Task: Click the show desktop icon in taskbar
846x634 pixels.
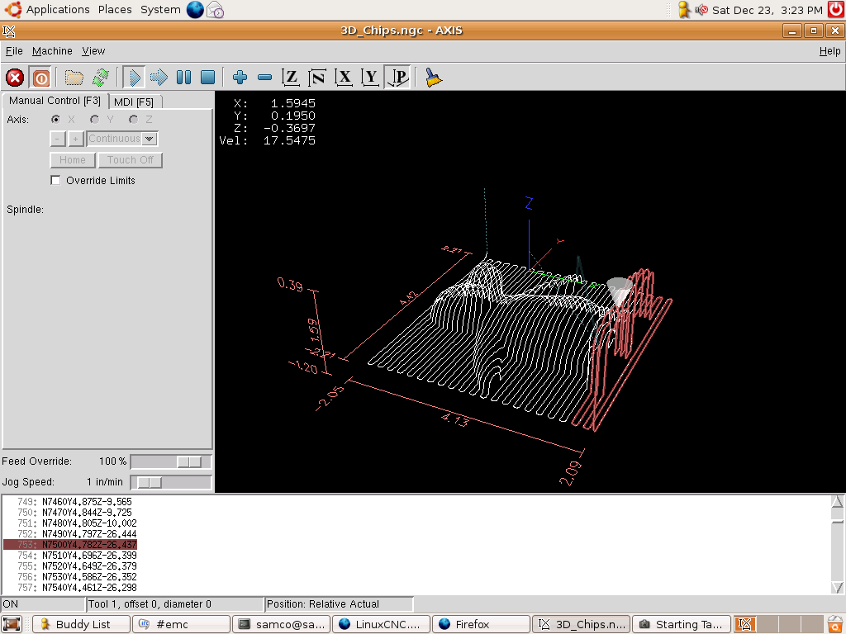Action: coord(12,624)
